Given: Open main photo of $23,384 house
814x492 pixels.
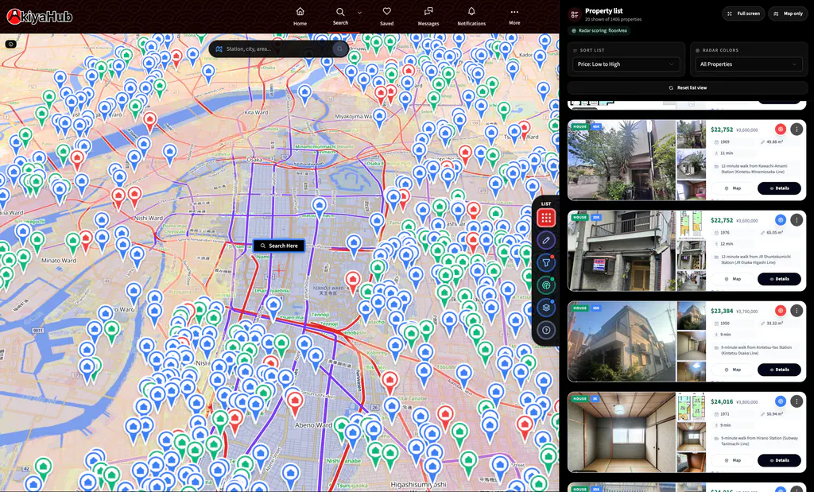Looking at the screenshot, I should 622,341.
